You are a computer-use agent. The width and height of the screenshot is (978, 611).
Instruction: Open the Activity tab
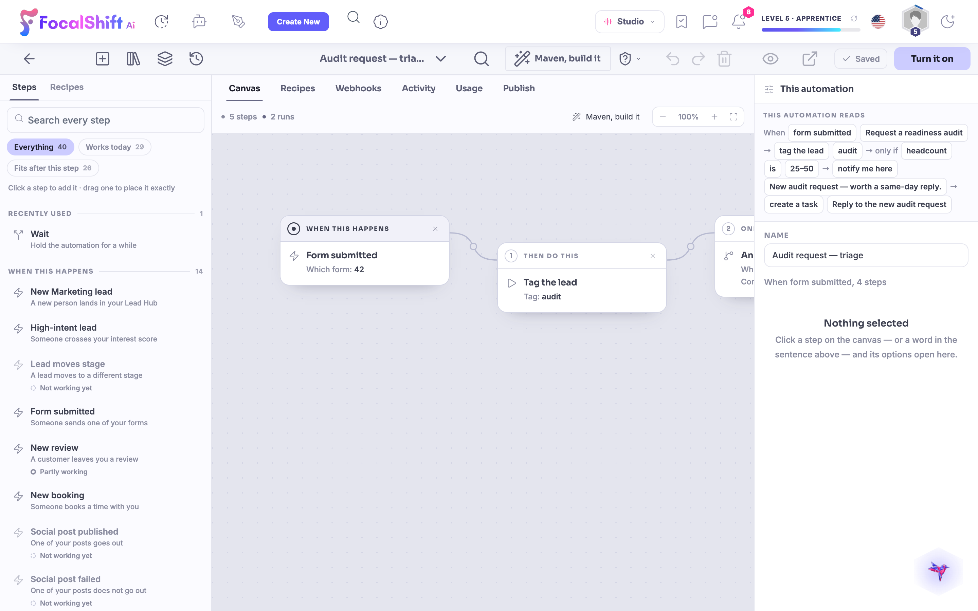point(418,89)
